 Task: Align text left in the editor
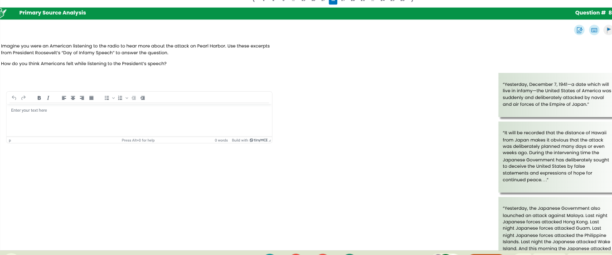click(x=64, y=98)
